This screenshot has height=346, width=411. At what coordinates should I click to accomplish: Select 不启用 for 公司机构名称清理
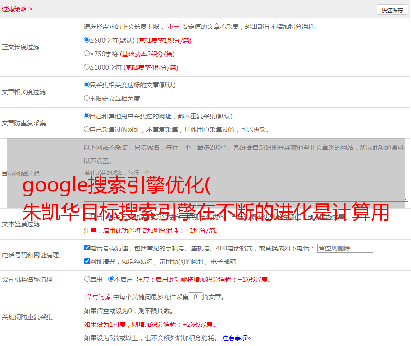pos(111,279)
